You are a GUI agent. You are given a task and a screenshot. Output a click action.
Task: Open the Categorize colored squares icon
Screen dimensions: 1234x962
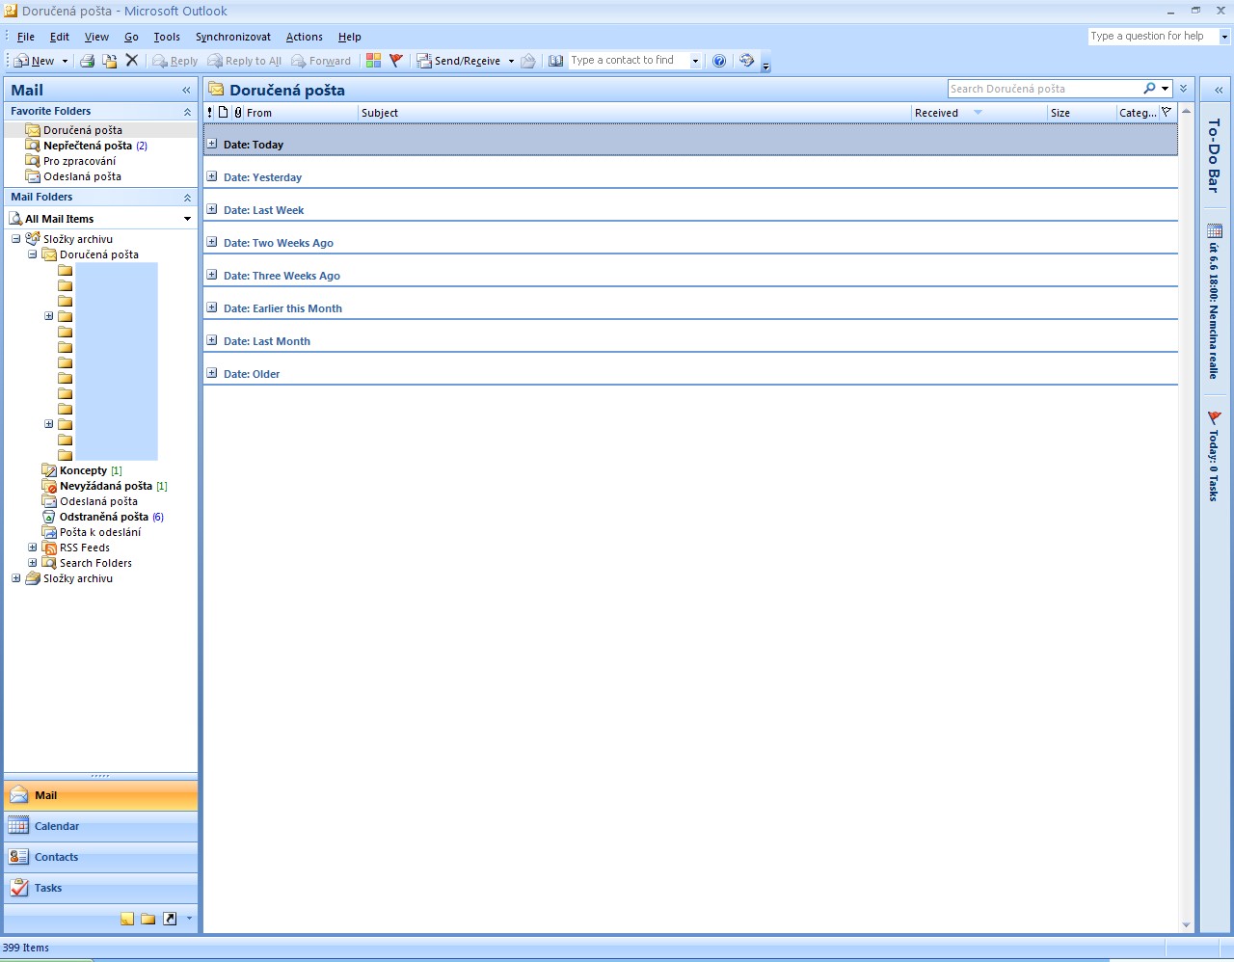tap(373, 61)
